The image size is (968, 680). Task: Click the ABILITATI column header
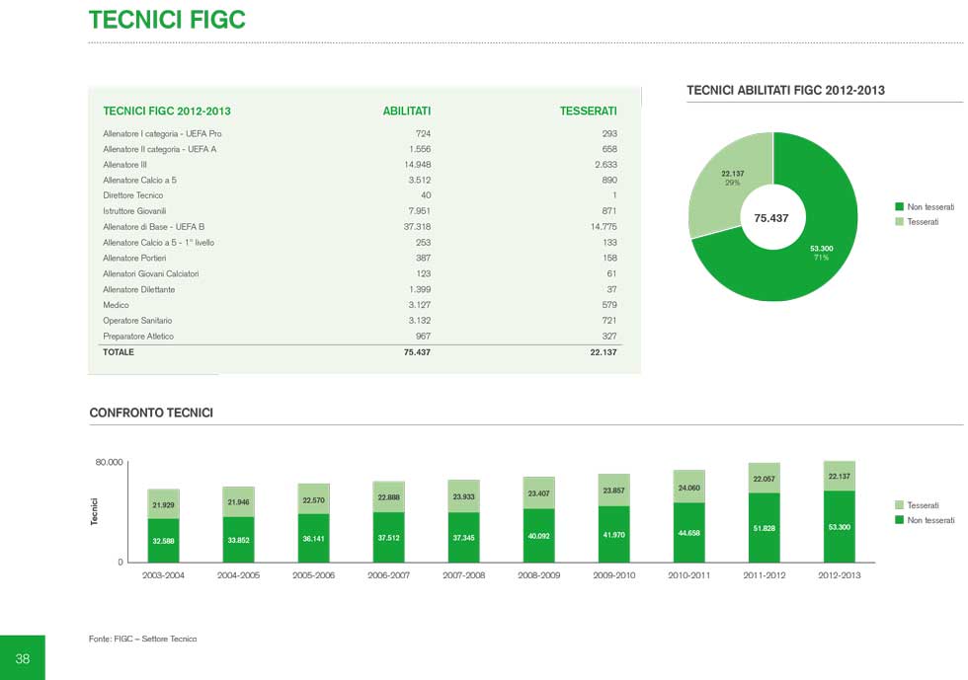coord(406,112)
